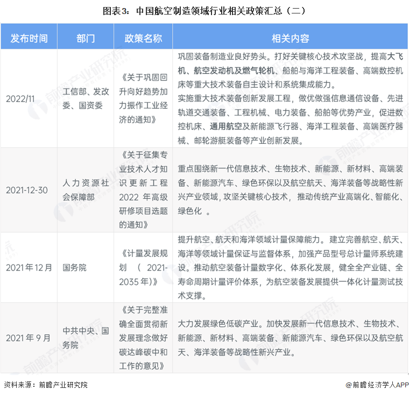Click department cell 中共中央、国务院

(86, 338)
